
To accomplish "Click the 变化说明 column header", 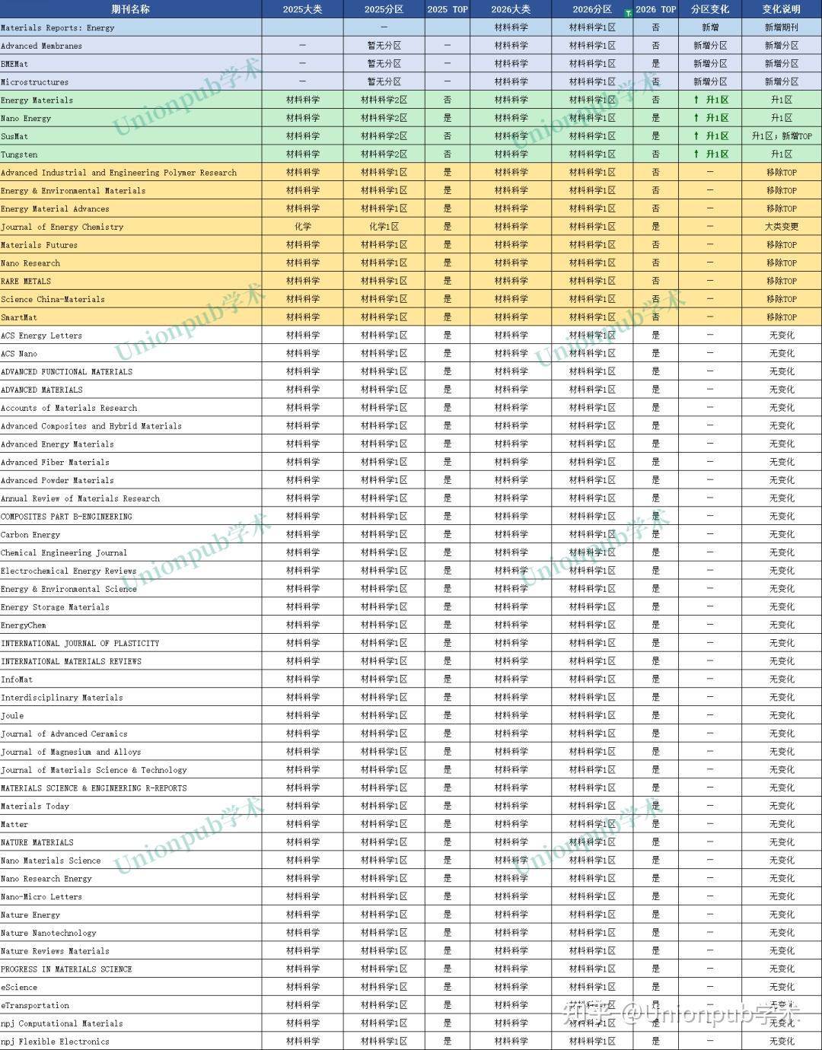I will tap(782, 9).
